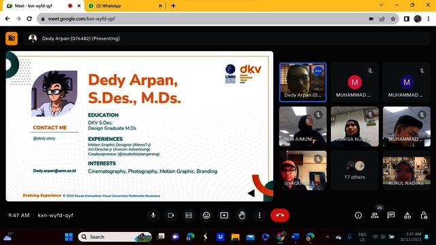436x245 pixels.
Task: Toggle microphone in Meet control bar
Action: (153, 215)
